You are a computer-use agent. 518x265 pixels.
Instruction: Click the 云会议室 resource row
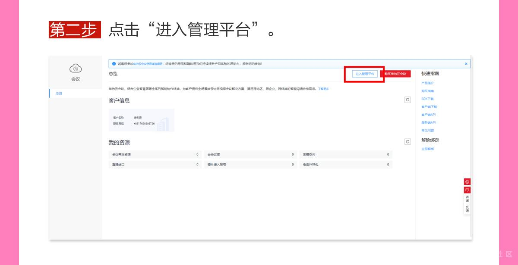pos(250,154)
